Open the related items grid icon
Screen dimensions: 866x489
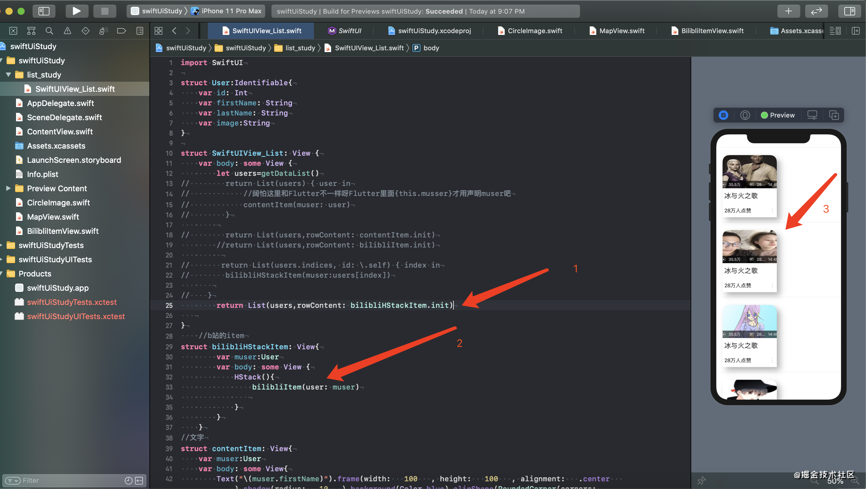pos(158,31)
